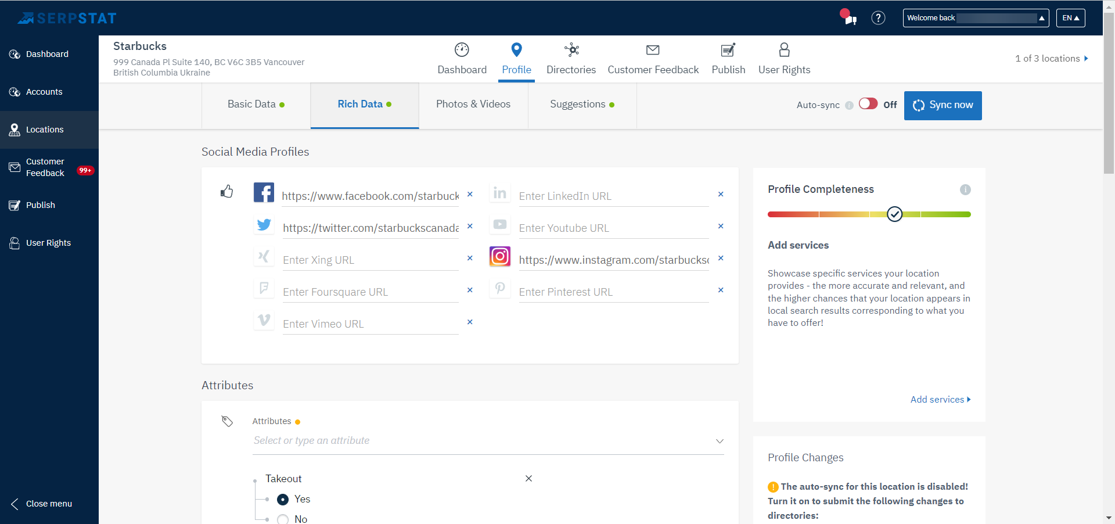Toggle the Auto-sync switch
The width and height of the screenshot is (1115, 524).
tap(868, 103)
